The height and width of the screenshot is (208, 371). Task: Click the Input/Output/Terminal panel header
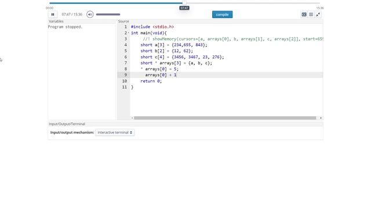point(67,124)
